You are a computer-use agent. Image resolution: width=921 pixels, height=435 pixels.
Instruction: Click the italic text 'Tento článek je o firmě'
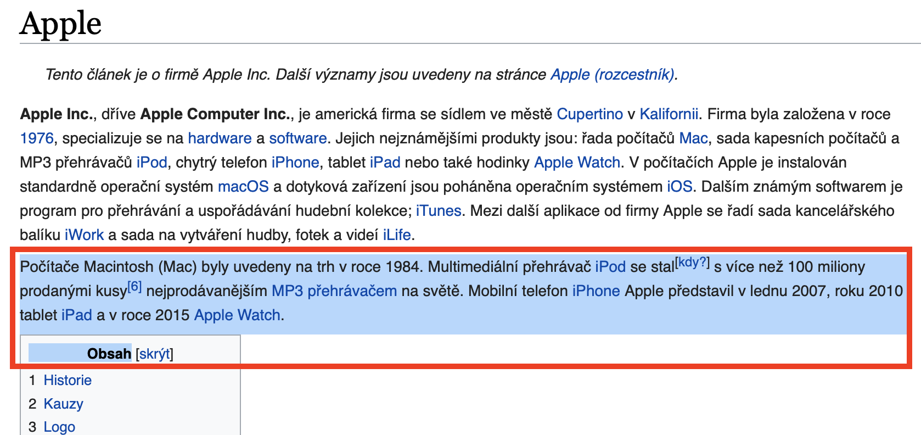122,75
